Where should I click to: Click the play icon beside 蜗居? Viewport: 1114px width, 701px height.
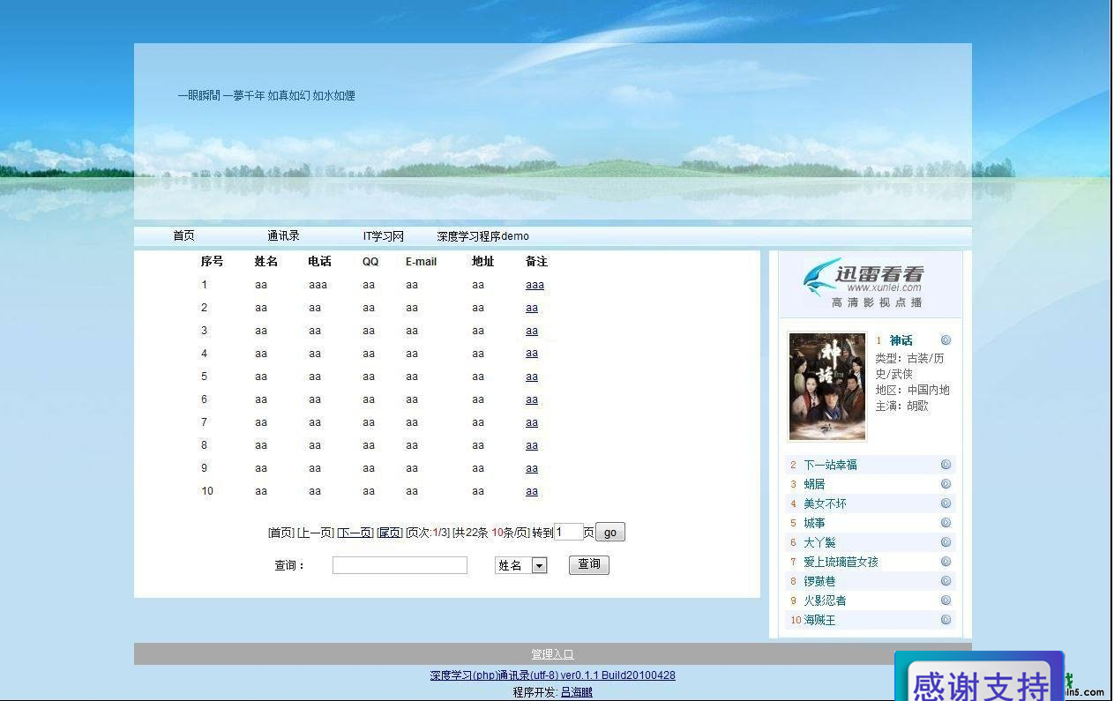946,484
